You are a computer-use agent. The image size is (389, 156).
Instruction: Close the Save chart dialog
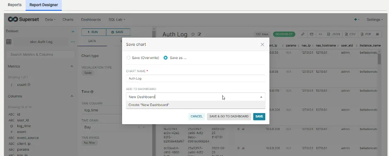[262, 45]
